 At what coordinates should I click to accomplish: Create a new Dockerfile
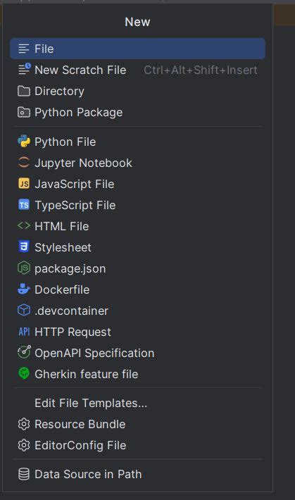137,289
